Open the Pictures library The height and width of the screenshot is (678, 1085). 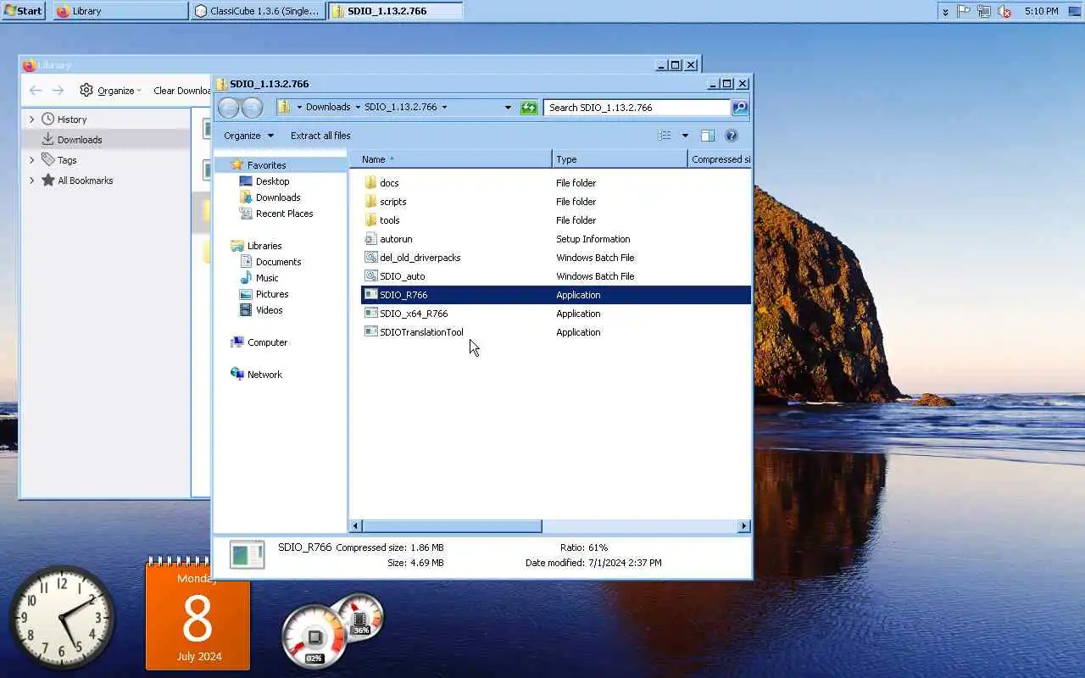272,294
